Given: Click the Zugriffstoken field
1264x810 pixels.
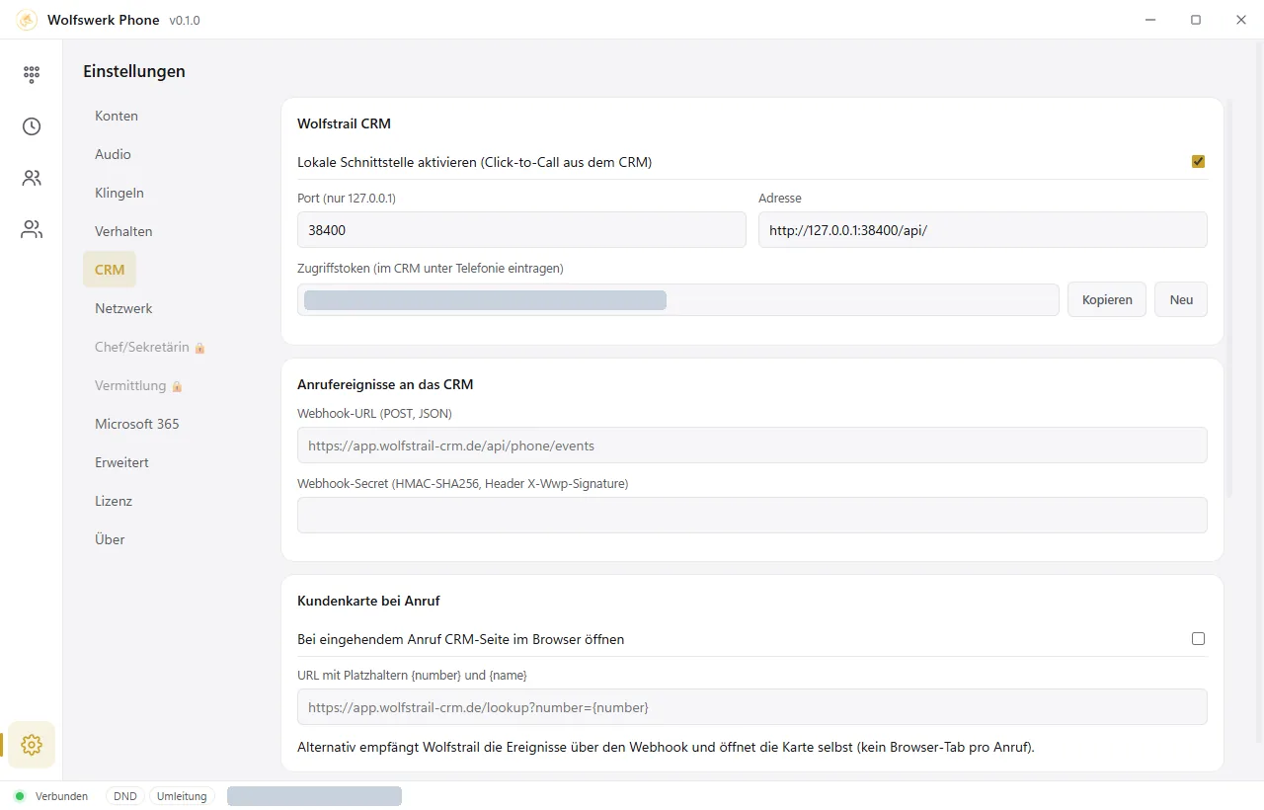Looking at the screenshot, I should 678,299.
